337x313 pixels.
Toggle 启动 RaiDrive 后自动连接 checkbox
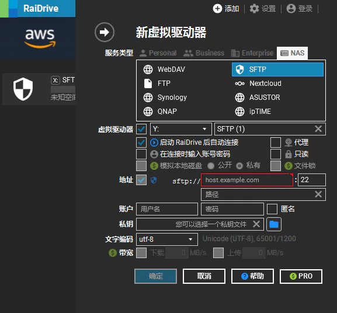coord(141,142)
